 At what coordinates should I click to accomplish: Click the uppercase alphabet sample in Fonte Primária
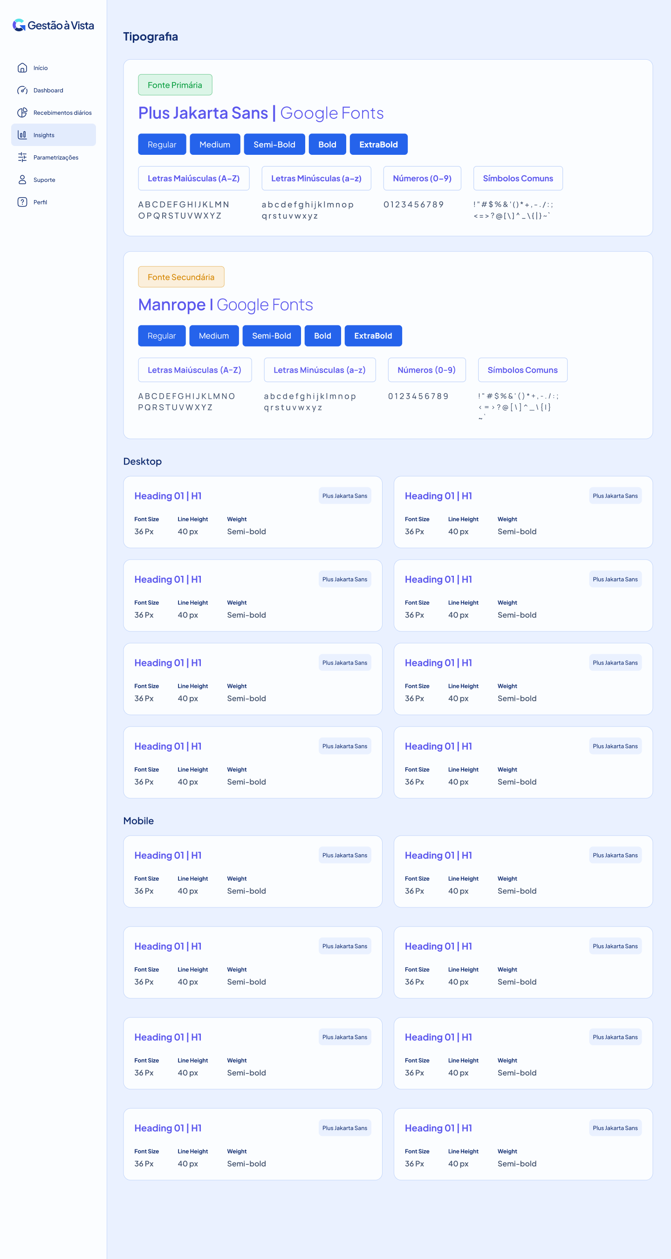(184, 210)
